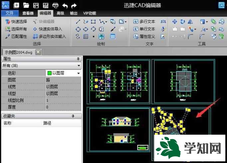Click the green 色彩 color swatch

click(49, 73)
